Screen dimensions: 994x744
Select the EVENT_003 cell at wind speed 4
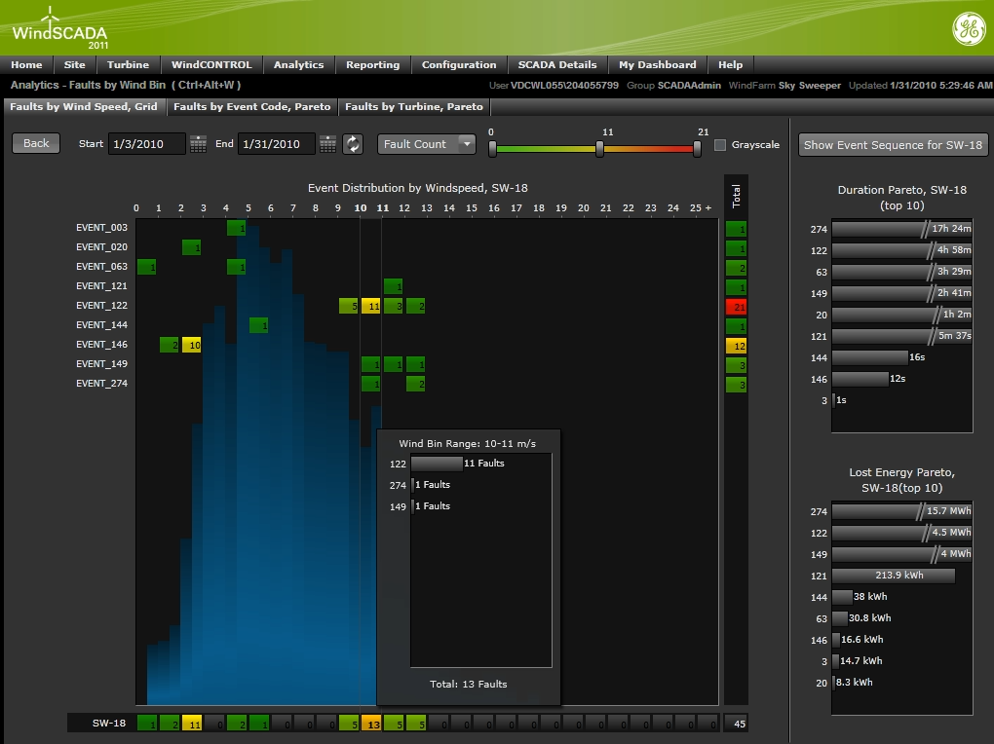tap(237, 228)
